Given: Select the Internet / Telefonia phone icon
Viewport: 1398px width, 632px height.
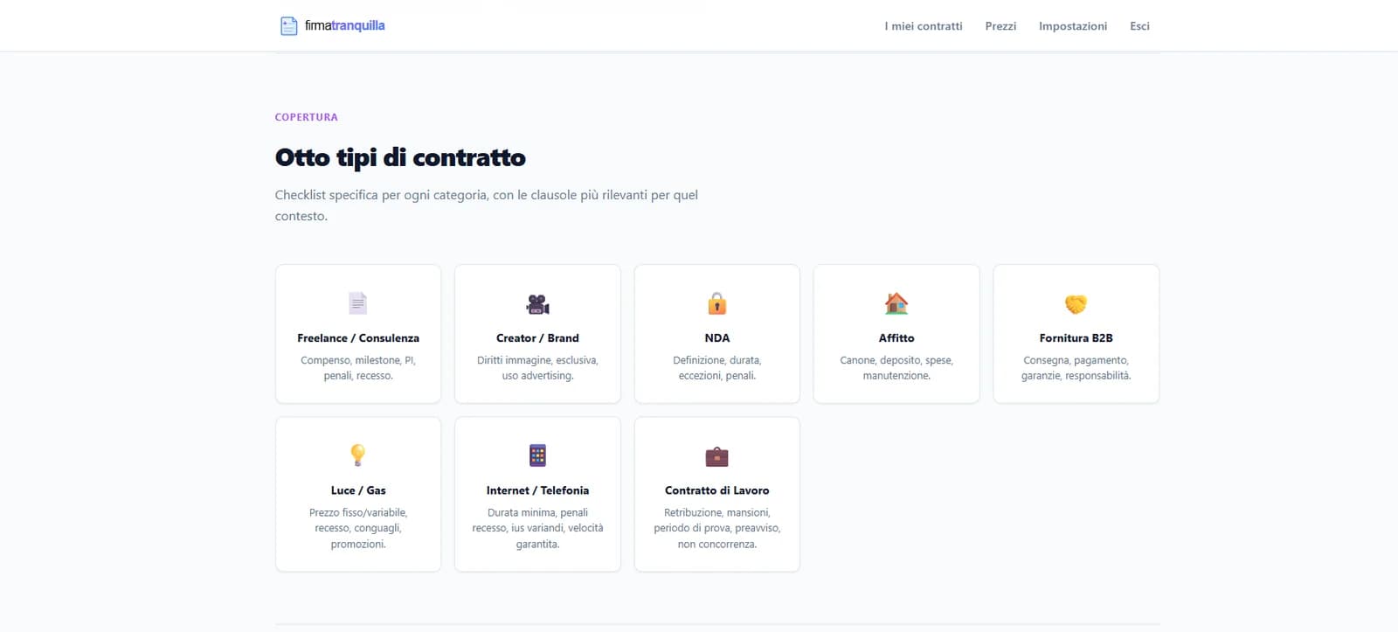Looking at the screenshot, I should [537, 455].
